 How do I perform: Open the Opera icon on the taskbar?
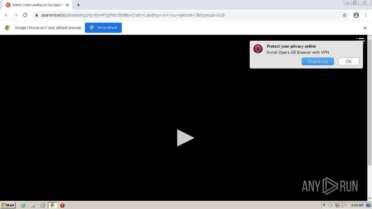click(62, 205)
